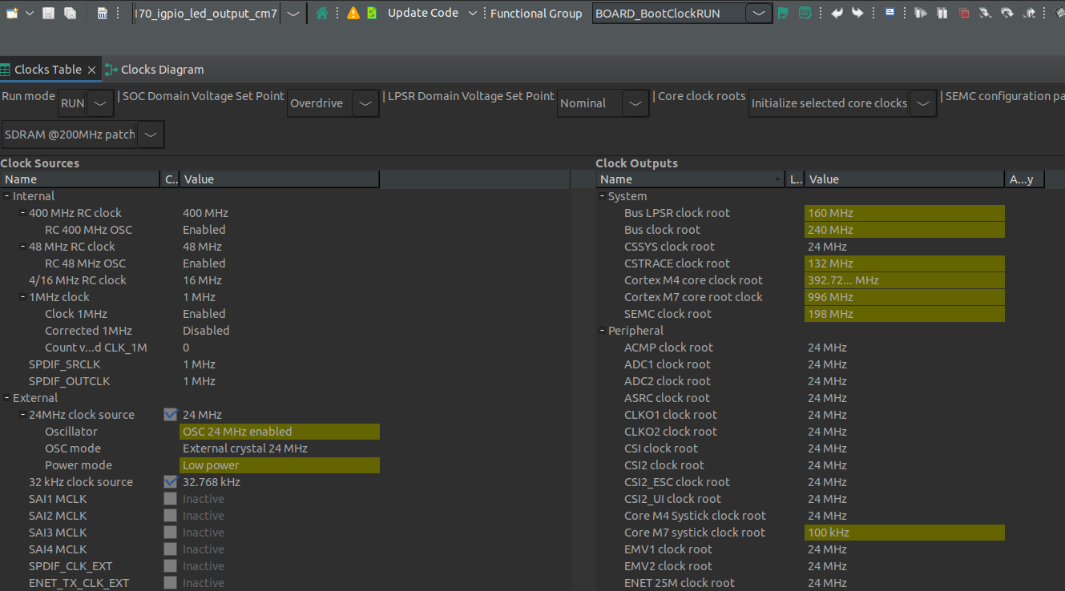
Task: Enable the inactive SAI1 MCLK checkbox
Action: (x=170, y=498)
